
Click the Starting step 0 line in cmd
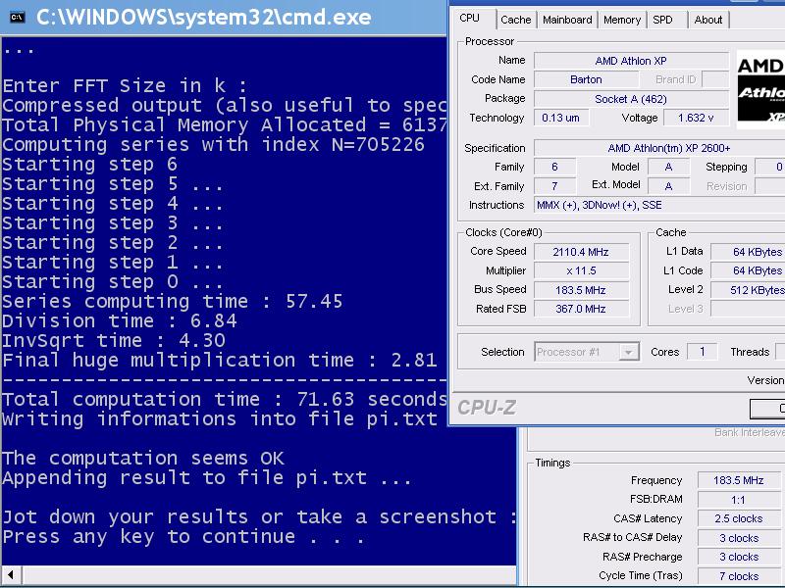click(x=113, y=282)
